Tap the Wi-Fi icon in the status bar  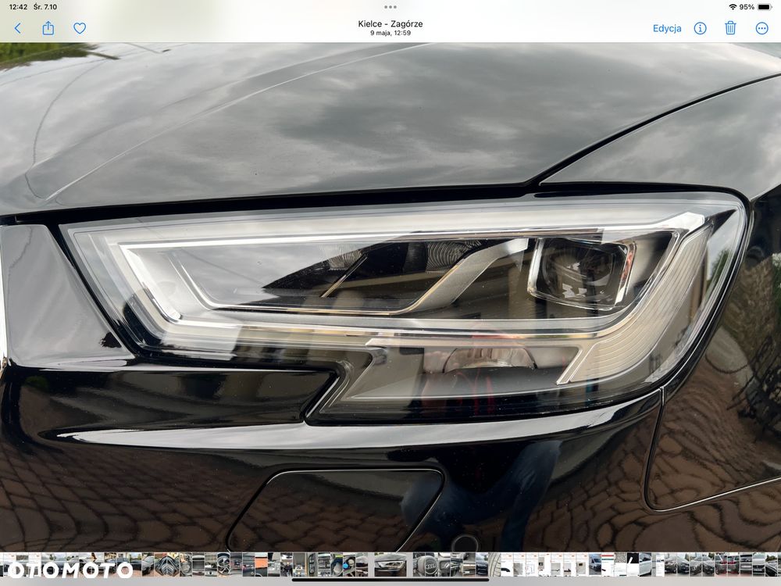[733, 7]
